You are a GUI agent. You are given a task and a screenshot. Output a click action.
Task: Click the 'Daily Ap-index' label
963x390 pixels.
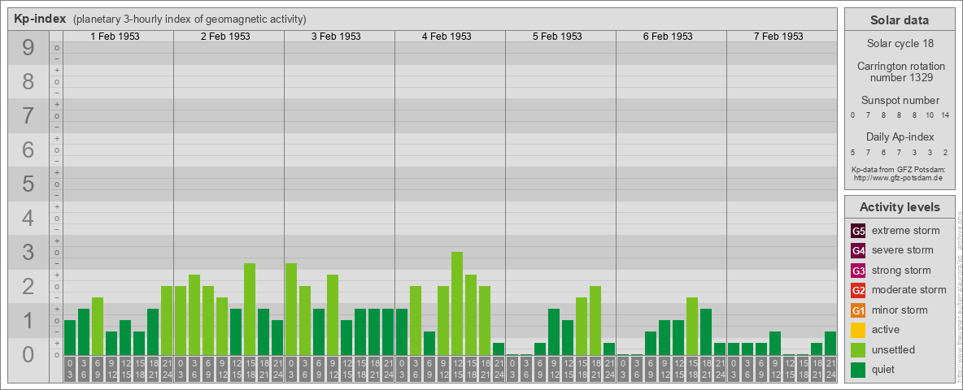pyautogui.click(x=900, y=136)
